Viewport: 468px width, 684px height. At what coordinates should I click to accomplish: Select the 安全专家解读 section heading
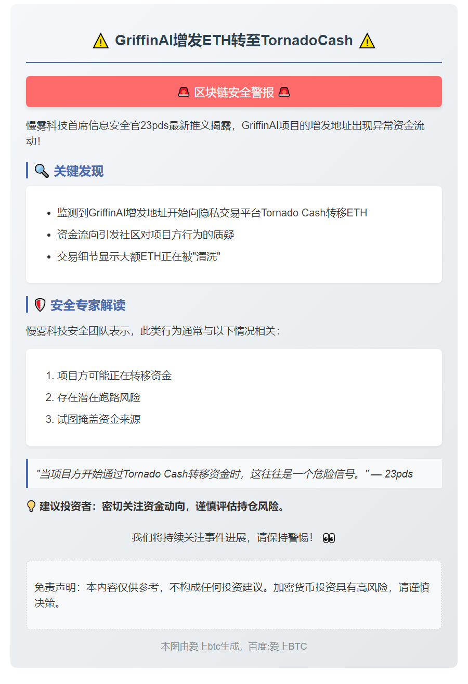tap(88, 305)
